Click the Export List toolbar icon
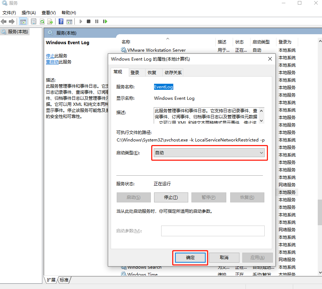 pyautogui.click(x=50, y=21)
